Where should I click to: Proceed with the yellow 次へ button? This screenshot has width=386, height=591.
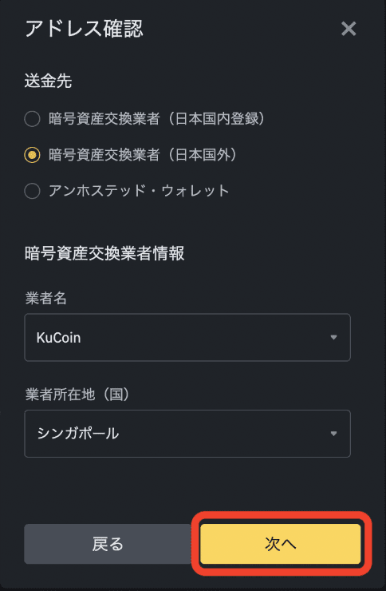(x=281, y=544)
